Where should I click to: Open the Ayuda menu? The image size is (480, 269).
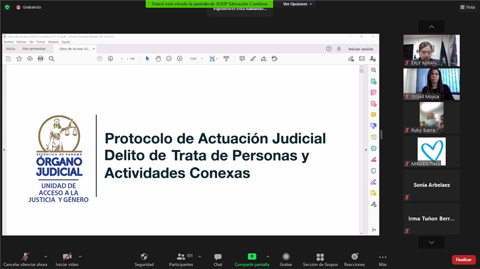pyautogui.click(x=66, y=42)
